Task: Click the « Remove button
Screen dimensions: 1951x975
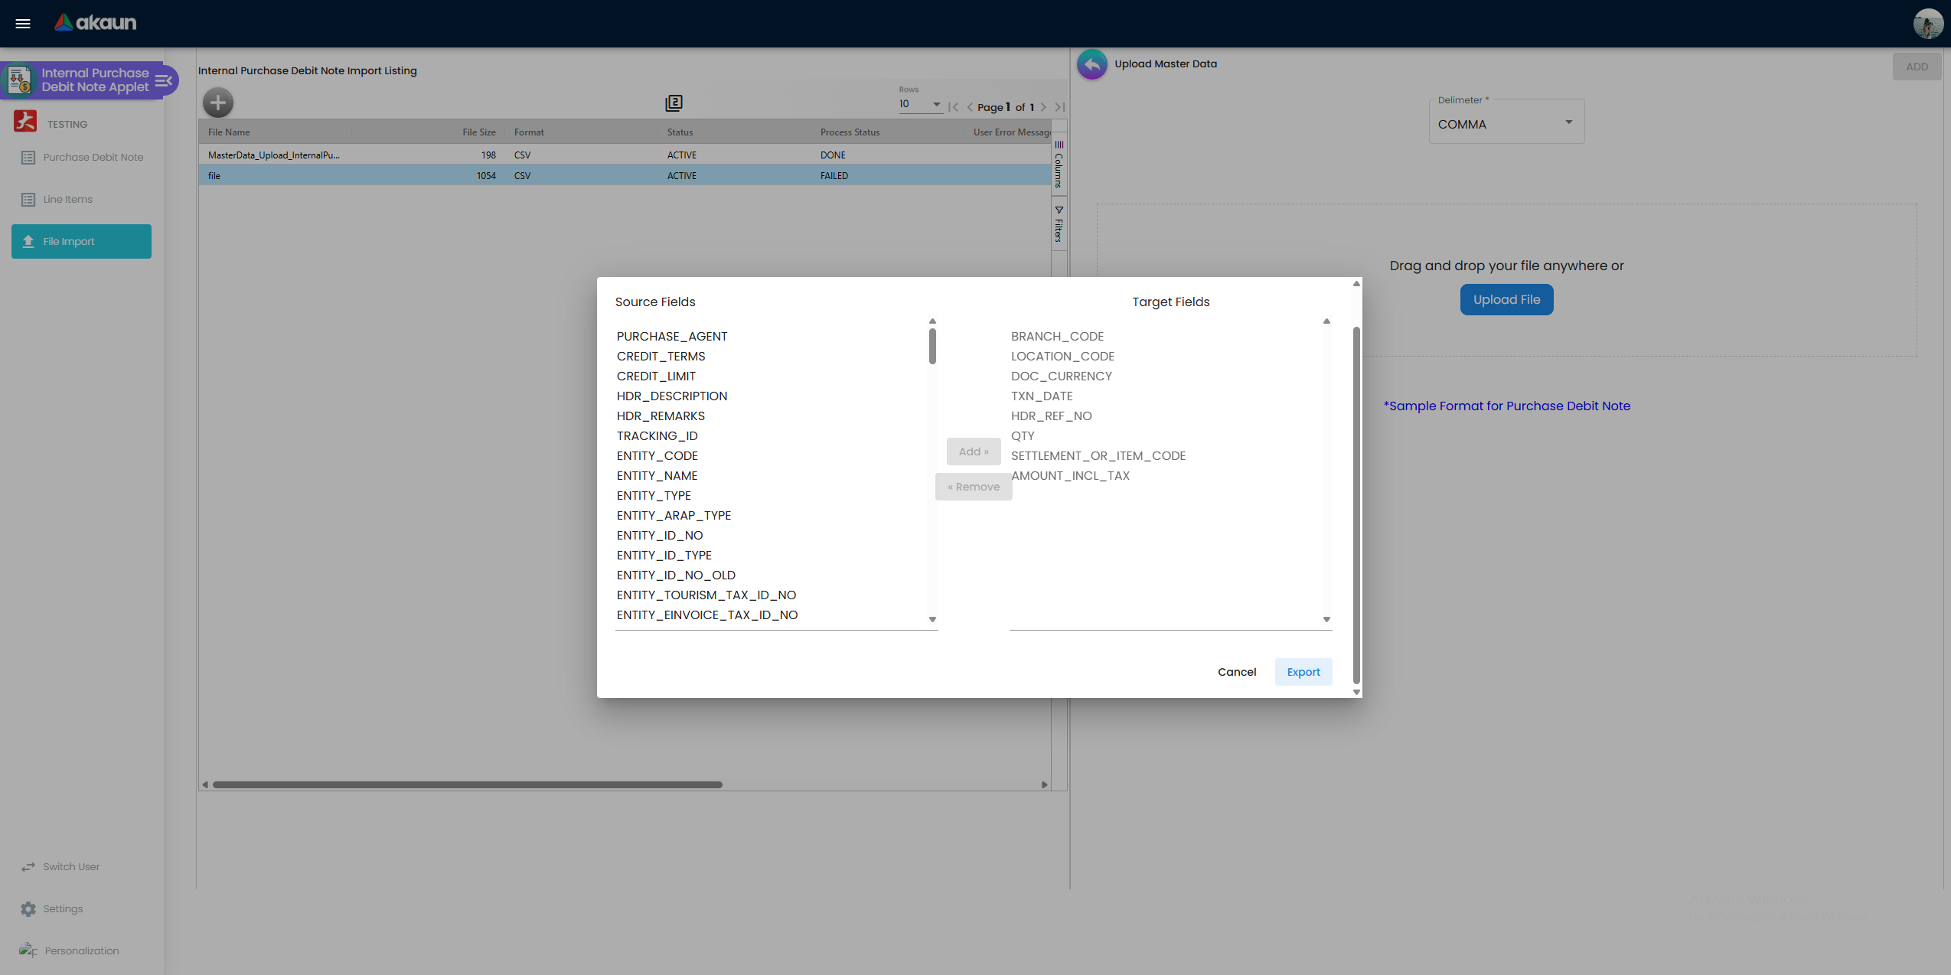Action: [974, 487]
